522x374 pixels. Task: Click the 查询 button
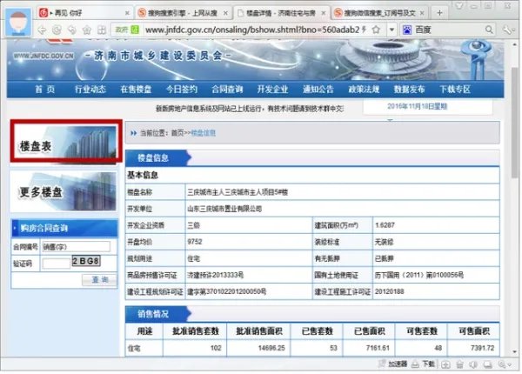100,279
